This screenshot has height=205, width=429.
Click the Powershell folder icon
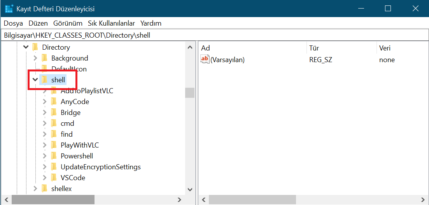tap(54, 156)
